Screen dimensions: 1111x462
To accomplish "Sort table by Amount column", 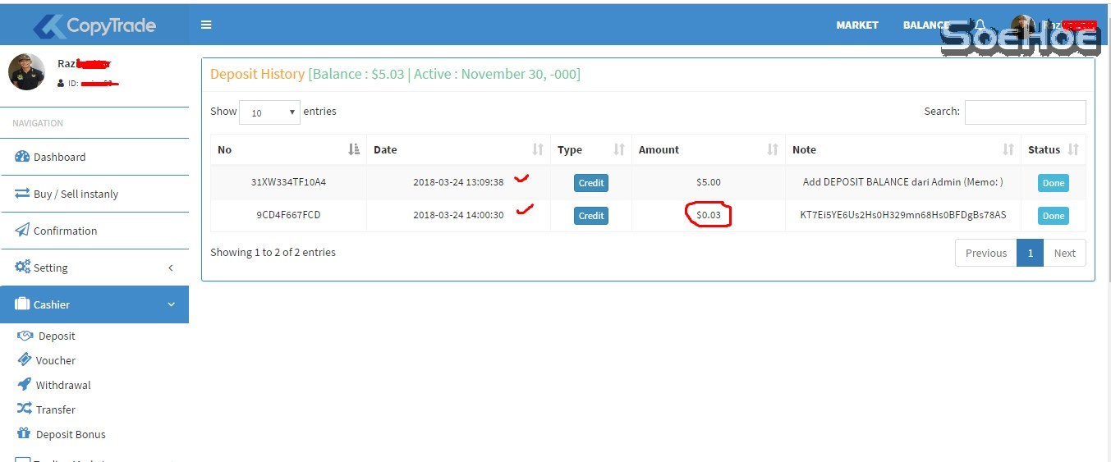I will [x=772, y=149].
